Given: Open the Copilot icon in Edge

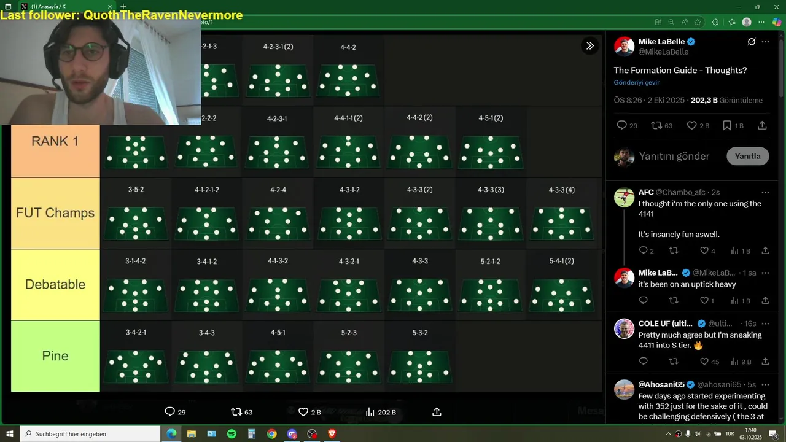Looking at the screenshot, I should coord(777,22).
